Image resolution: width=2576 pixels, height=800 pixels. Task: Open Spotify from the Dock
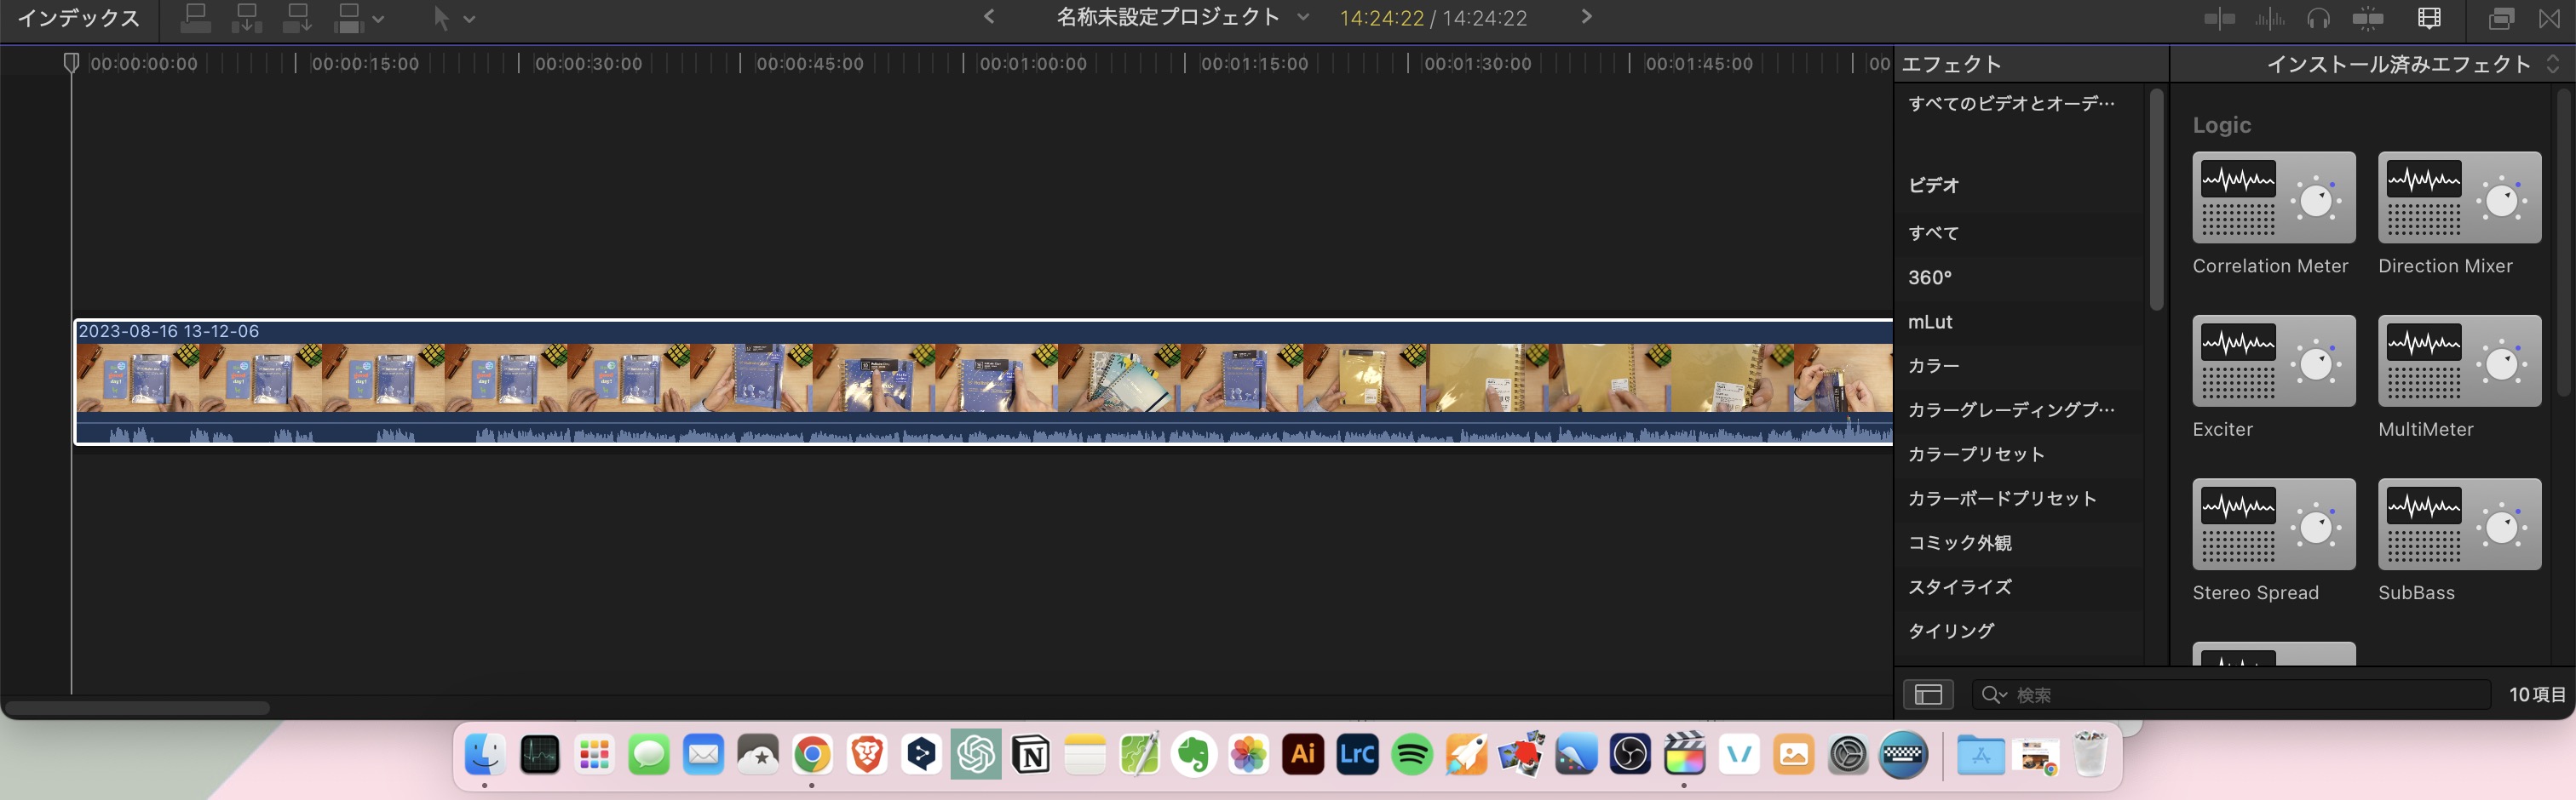click(1412, 755)
